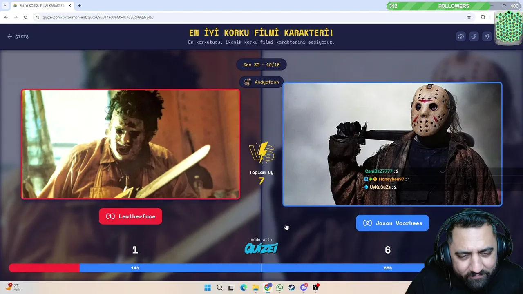Viewport: 523px width, 294px height.
Task: Select the EN İYİ KORKU FİLMİ KARAKTERİ tab
Action: point(42,6)
